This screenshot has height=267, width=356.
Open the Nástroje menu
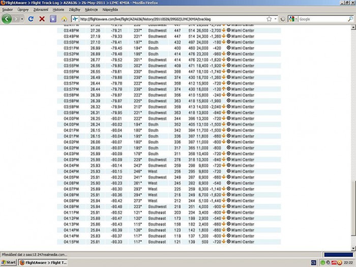91,10
